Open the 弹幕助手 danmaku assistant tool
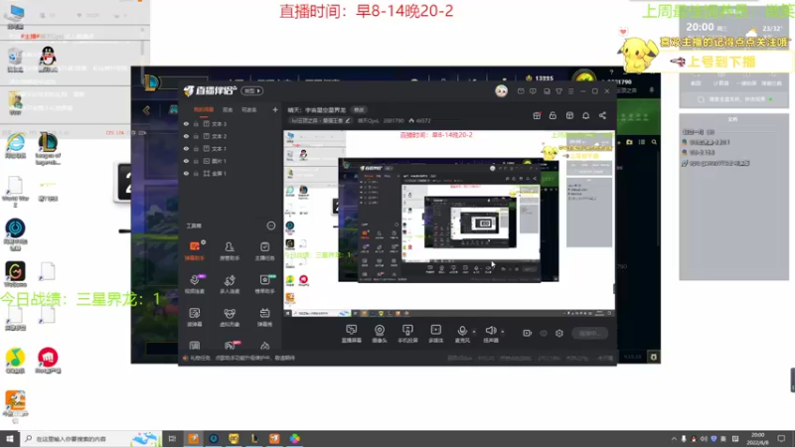795x447 pixels. 195,251
